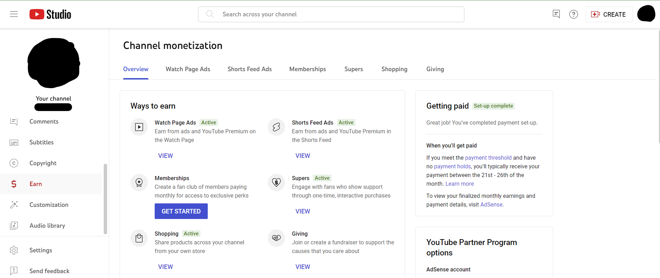Go to the Supers tab
Screen dimensions: 660x278
[354, 69]
